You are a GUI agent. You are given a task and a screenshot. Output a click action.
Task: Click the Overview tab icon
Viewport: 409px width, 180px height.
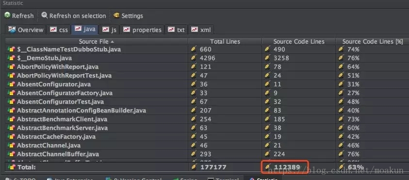(12, 29)
